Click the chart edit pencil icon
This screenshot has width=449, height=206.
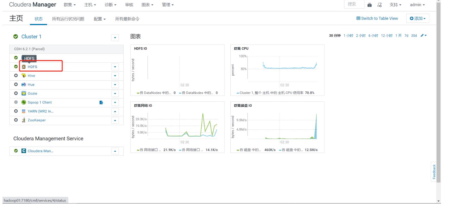pos(424,35)
